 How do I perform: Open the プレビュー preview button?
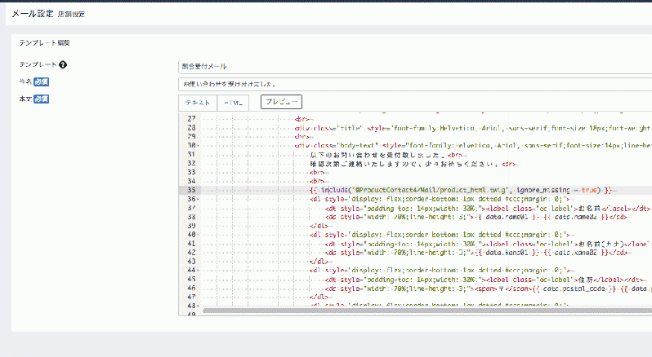pos(282,102)
